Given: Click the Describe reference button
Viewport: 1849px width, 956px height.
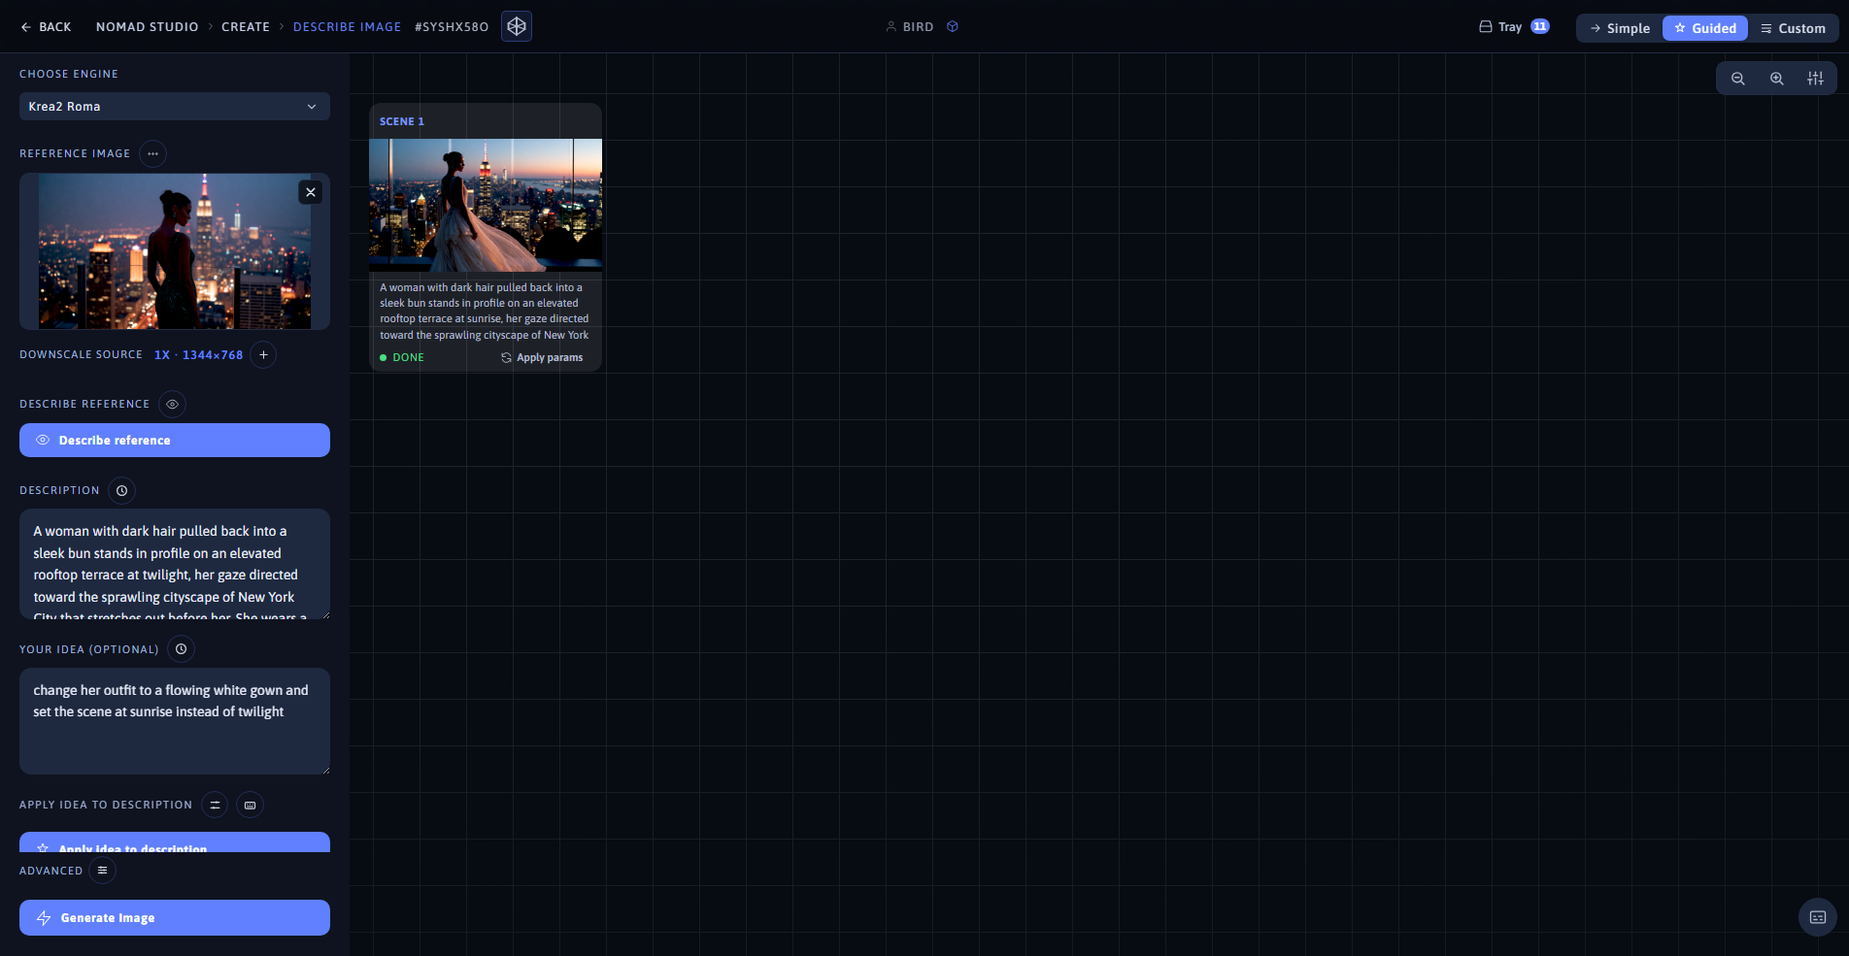Looking at the screenshot, I should 175,440.
